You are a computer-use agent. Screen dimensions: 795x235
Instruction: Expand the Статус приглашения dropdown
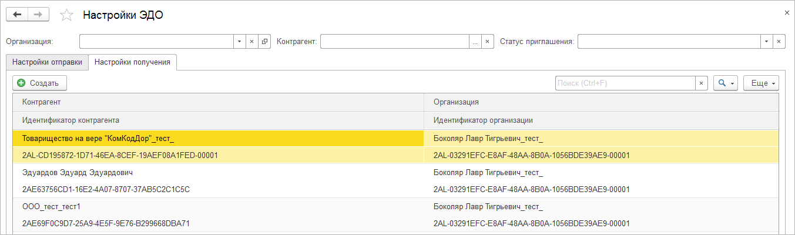point(766,42)
